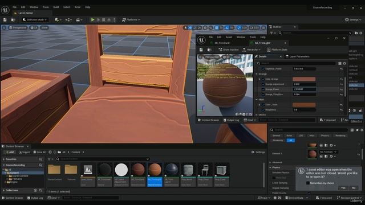Open the main editor Settings dropdown
This screenshot has width=365, height=205.
pyautogui.click(x=353, y=20)
